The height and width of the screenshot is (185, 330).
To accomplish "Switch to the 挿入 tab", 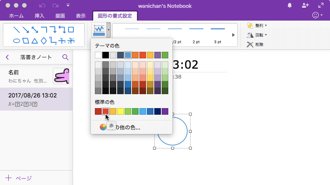I will point(40,16).
